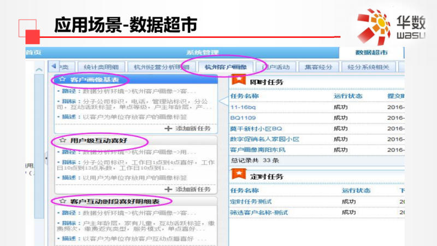437x246 pixels.
Task: Click the triangle pointer between list and task panels
Action: tap(223, 102)
